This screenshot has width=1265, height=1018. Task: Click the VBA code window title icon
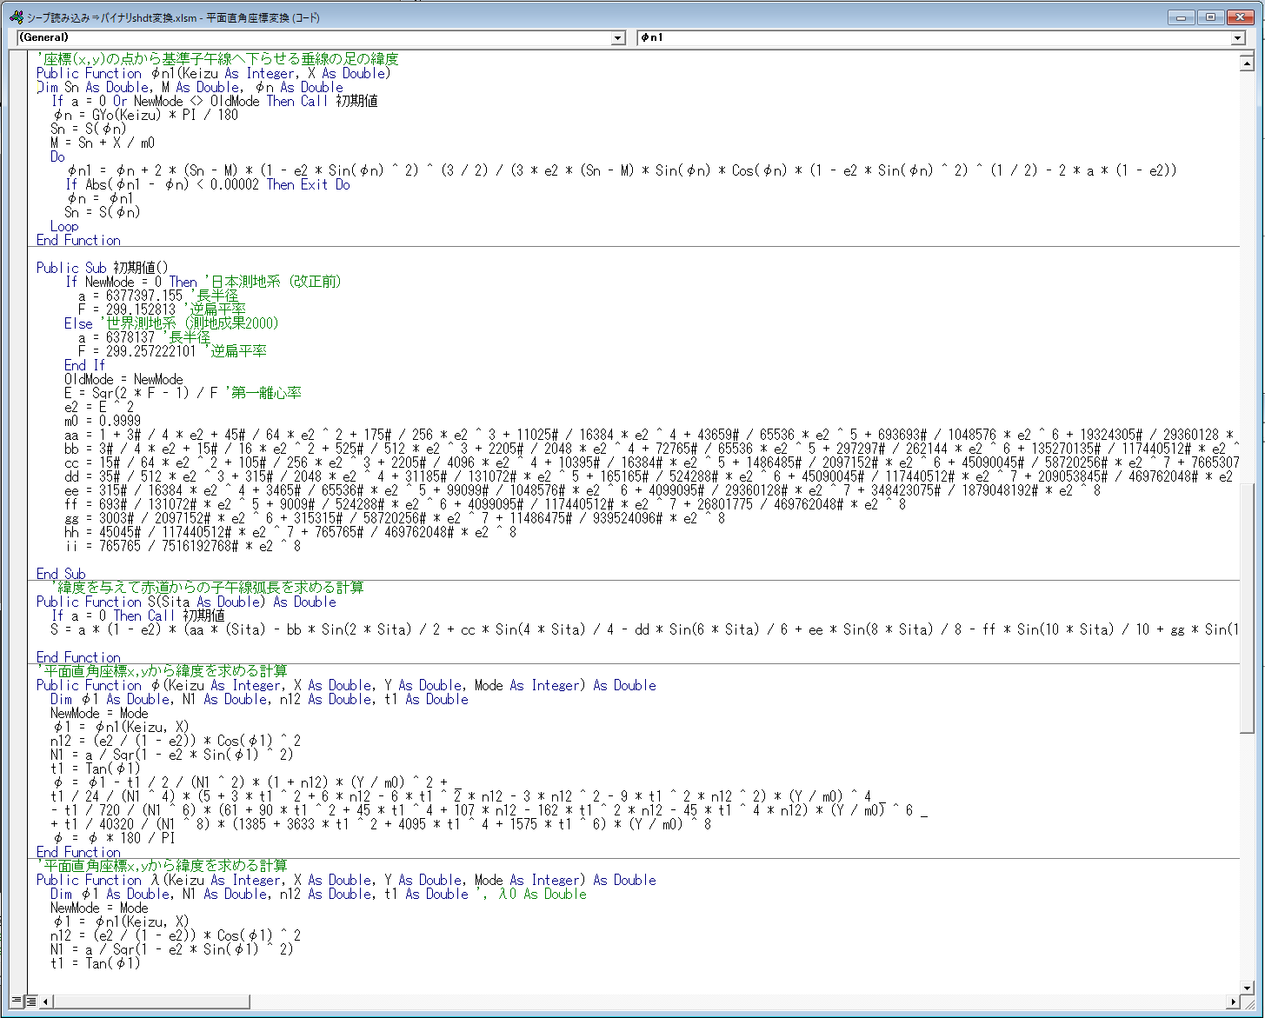click(x=16, y=17)
